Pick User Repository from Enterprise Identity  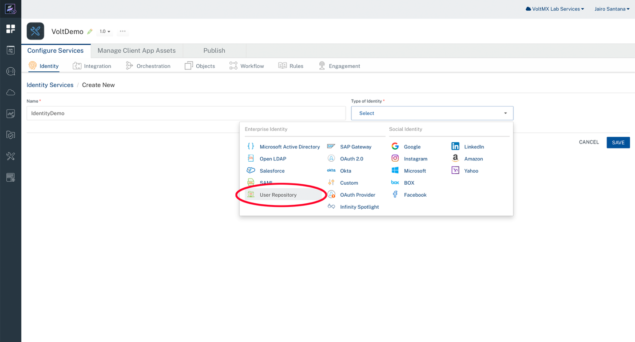(x=283, y=195)
